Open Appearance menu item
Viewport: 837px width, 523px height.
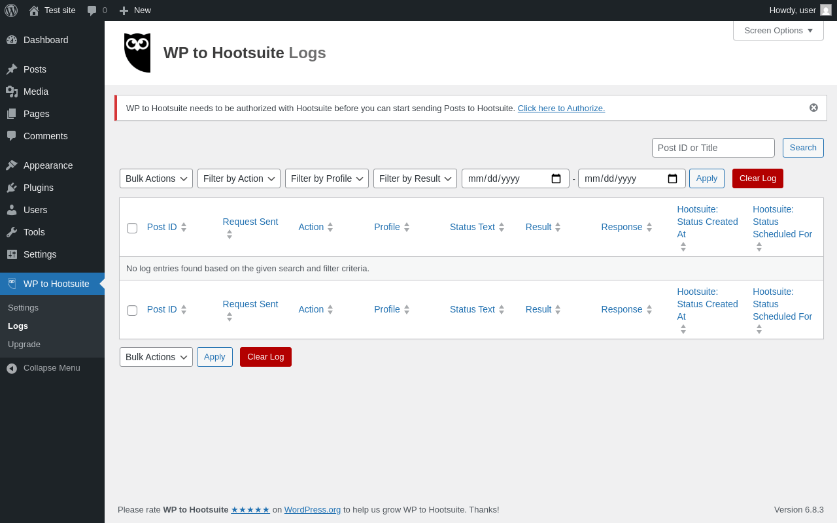click(52, 165)
